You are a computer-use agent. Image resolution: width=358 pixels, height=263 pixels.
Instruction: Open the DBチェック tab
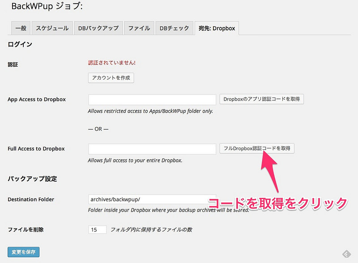[174, 28]
